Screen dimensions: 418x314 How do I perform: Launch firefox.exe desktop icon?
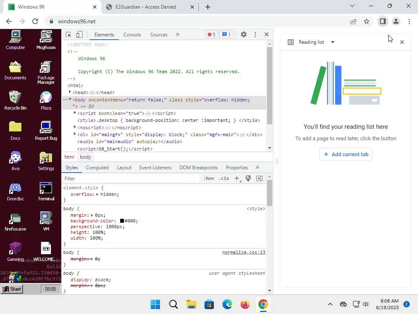(15, 222)
